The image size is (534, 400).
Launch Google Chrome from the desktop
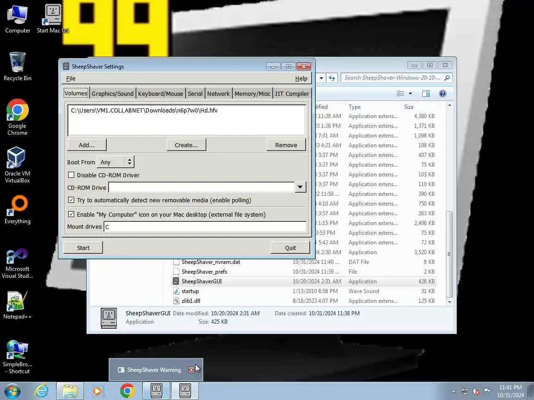[x=17, y=117]
